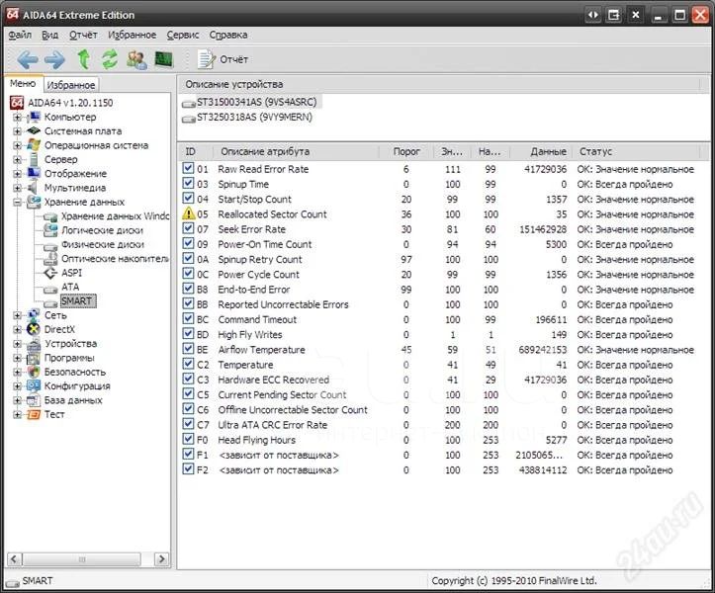Open the users toolbar icon
This screenshot has height=593, width=715.
pos(136,59)
